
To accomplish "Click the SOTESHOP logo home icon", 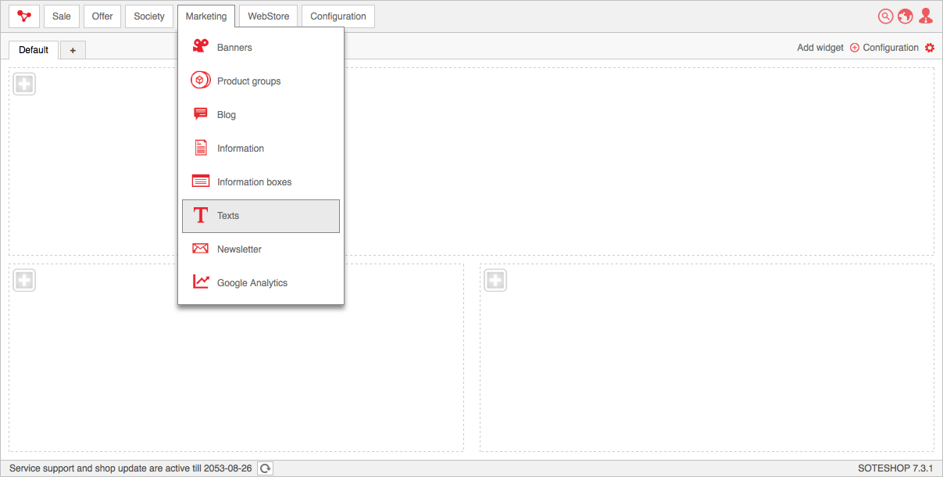I will (x=24, y=16).
